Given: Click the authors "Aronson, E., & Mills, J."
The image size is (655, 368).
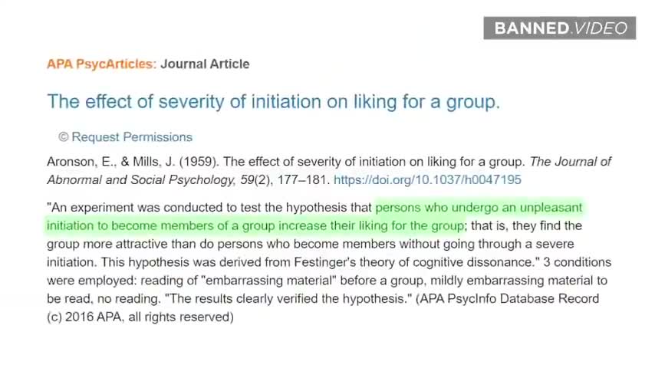Looking at the screenshot, I should click(109, 162).
